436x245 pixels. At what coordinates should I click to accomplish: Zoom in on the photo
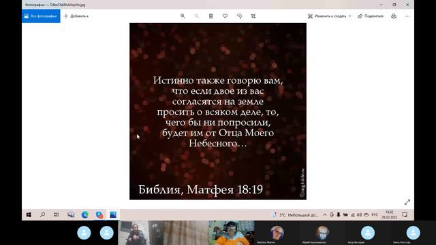(x=183, y=16)
